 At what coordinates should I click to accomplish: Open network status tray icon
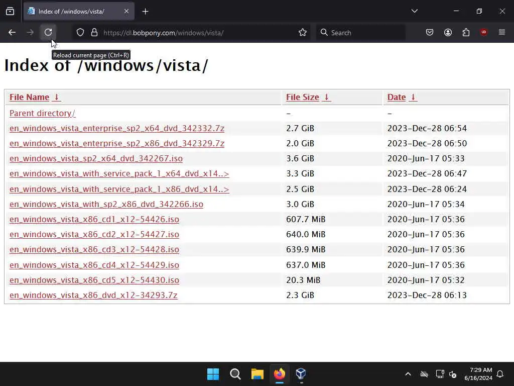(x=440, y=374)
